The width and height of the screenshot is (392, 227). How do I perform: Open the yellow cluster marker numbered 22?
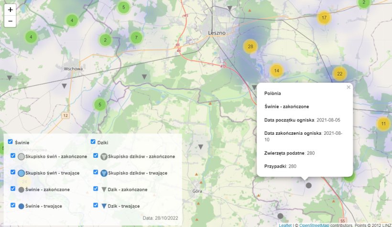click(x=339, y=74)
